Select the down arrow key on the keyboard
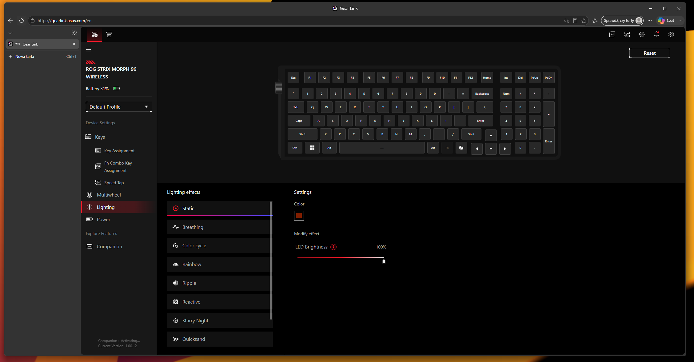Viewport: 694px width, 362px height. point(491,149)
